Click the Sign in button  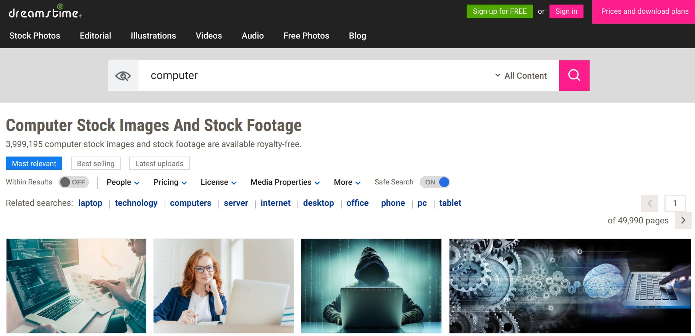click(x=566, y=11)
